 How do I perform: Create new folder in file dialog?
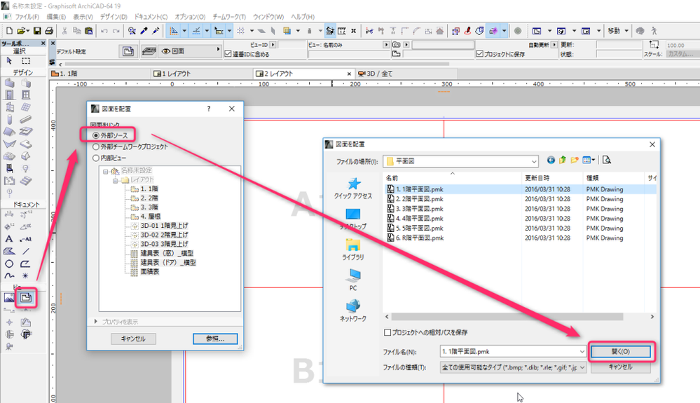point(575,160)
